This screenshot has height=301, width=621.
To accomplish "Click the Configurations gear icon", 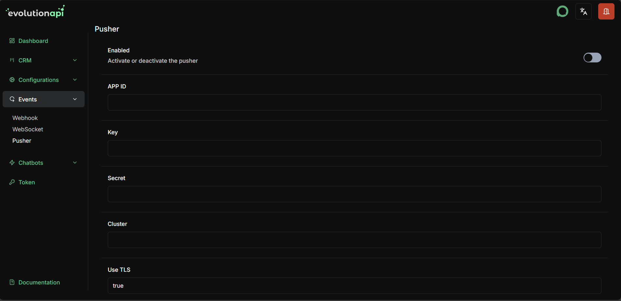I will click(12, 80).
